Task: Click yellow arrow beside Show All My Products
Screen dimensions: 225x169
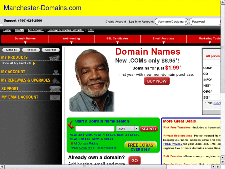Action: [34, 64]
